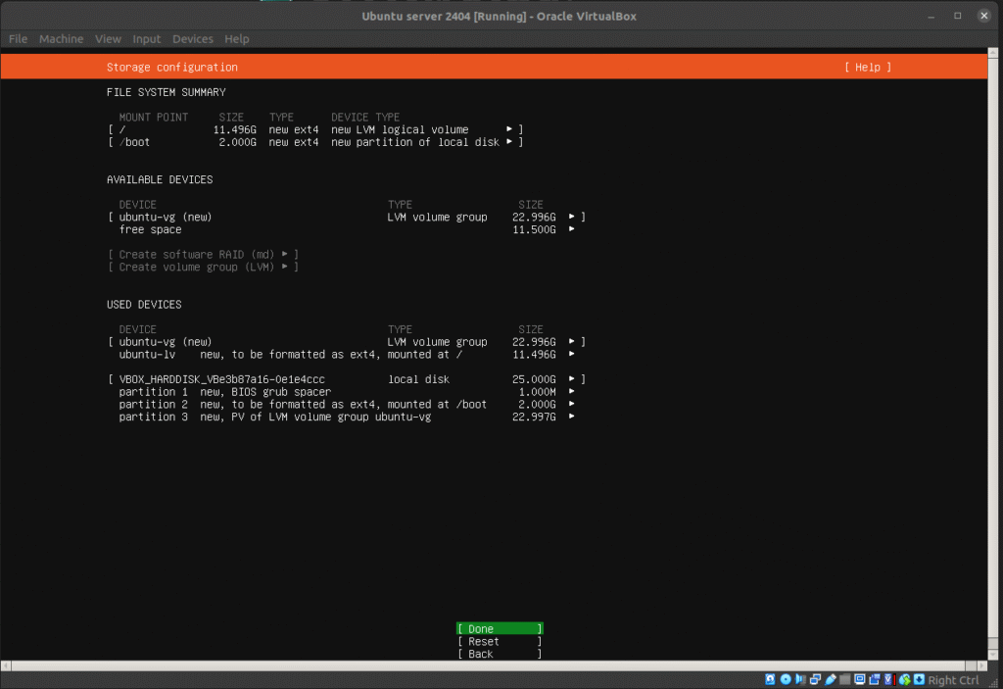Viewport: 1003px width, 689px height.
Task: Open the Machine menu
Action: point(61,39)
